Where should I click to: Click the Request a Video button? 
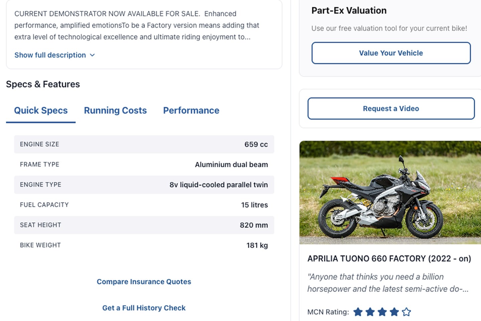click(391, 109)
